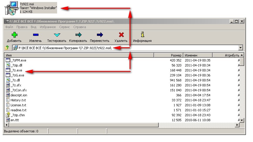The width and height of the screenshot is (253, 142).
Task: Select the file name descript.ion
Action: (19, 95)
